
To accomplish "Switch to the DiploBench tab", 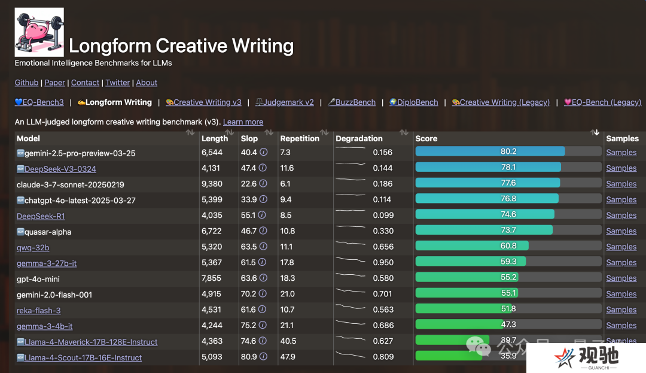I will tap(414, 102).
